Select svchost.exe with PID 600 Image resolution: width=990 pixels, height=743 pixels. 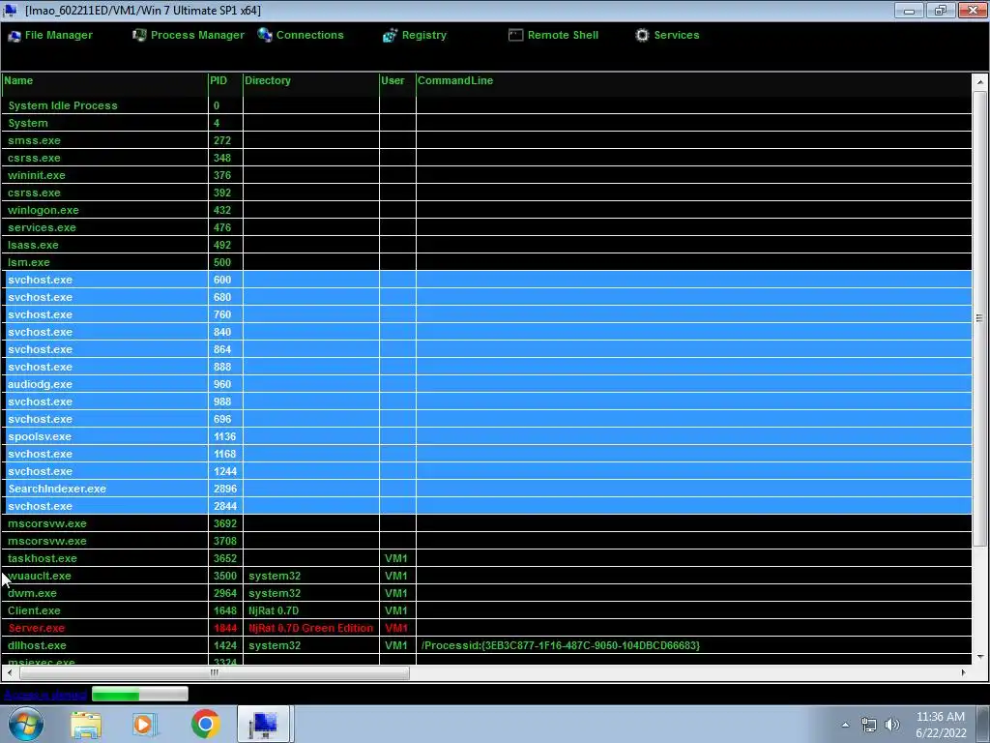(486, 280)
